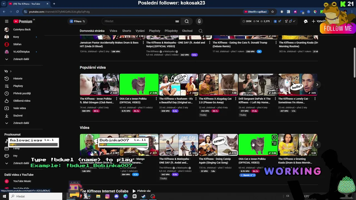Bookmark this page with the star icon

[273, 12]
